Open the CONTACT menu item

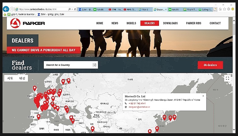(215, 23)
